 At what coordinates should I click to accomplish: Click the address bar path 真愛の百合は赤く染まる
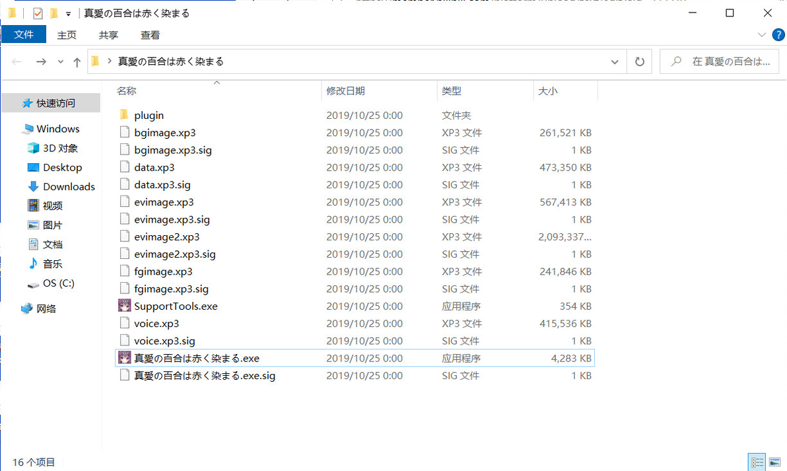tap(170, 61)
